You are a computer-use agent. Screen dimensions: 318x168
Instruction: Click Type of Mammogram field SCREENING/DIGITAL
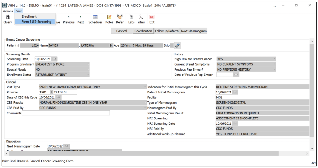pyautogui.click(x=262, y=103)
